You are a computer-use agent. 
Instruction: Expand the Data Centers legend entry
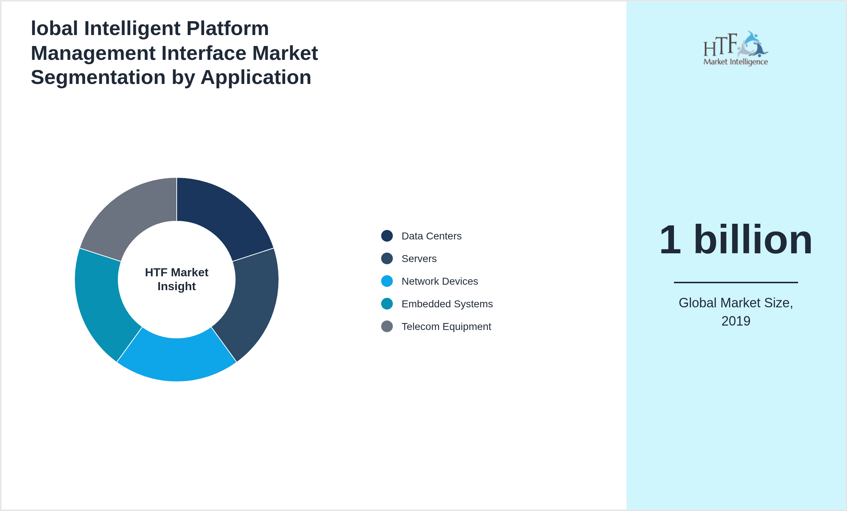tap(431, 236)
